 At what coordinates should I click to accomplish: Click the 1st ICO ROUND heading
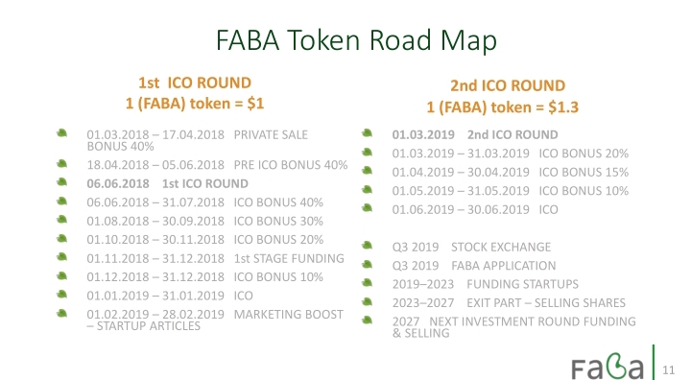tap(195, 83)
